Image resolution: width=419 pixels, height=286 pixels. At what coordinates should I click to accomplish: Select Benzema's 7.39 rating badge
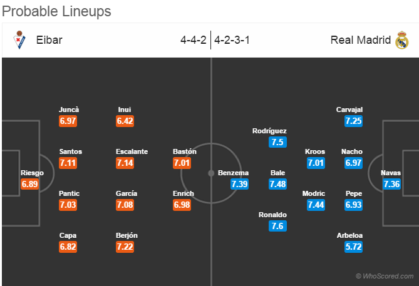point(240,184)
